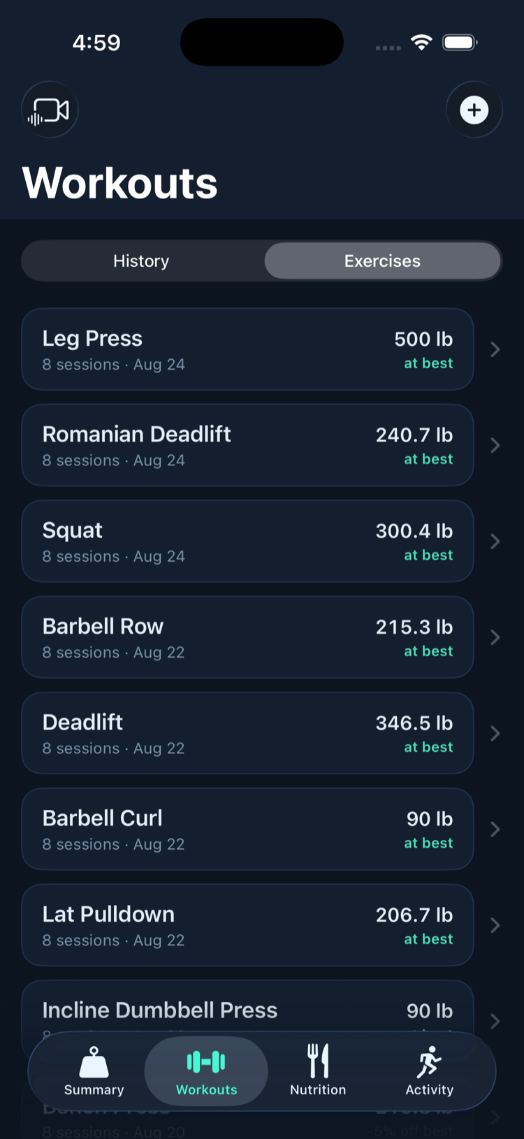Open the Deadlift exercise card
Viewport: 524px width, 1139px height.
pyautogui.click(x=247, y=733)
